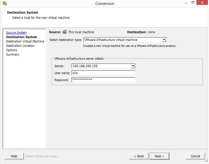
Task: Click the window resize grip corner
Action: coord(206,161)
